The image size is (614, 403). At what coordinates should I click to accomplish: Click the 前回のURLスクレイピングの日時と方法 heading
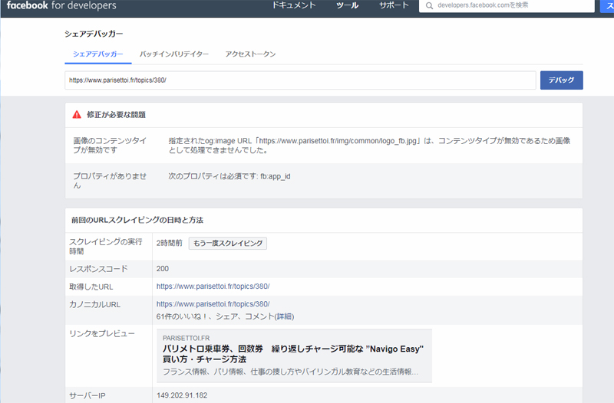137,220
